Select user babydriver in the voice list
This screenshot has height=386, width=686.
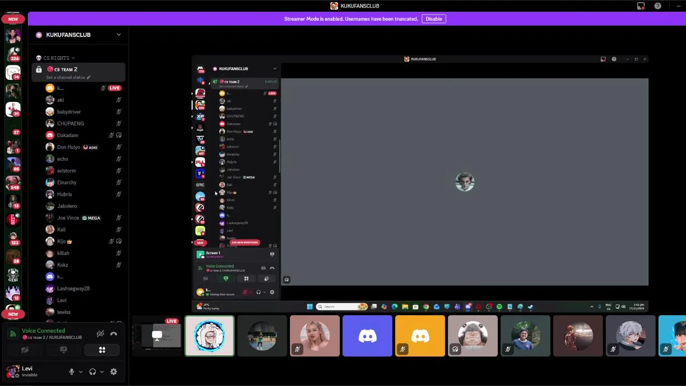point(84,112)
